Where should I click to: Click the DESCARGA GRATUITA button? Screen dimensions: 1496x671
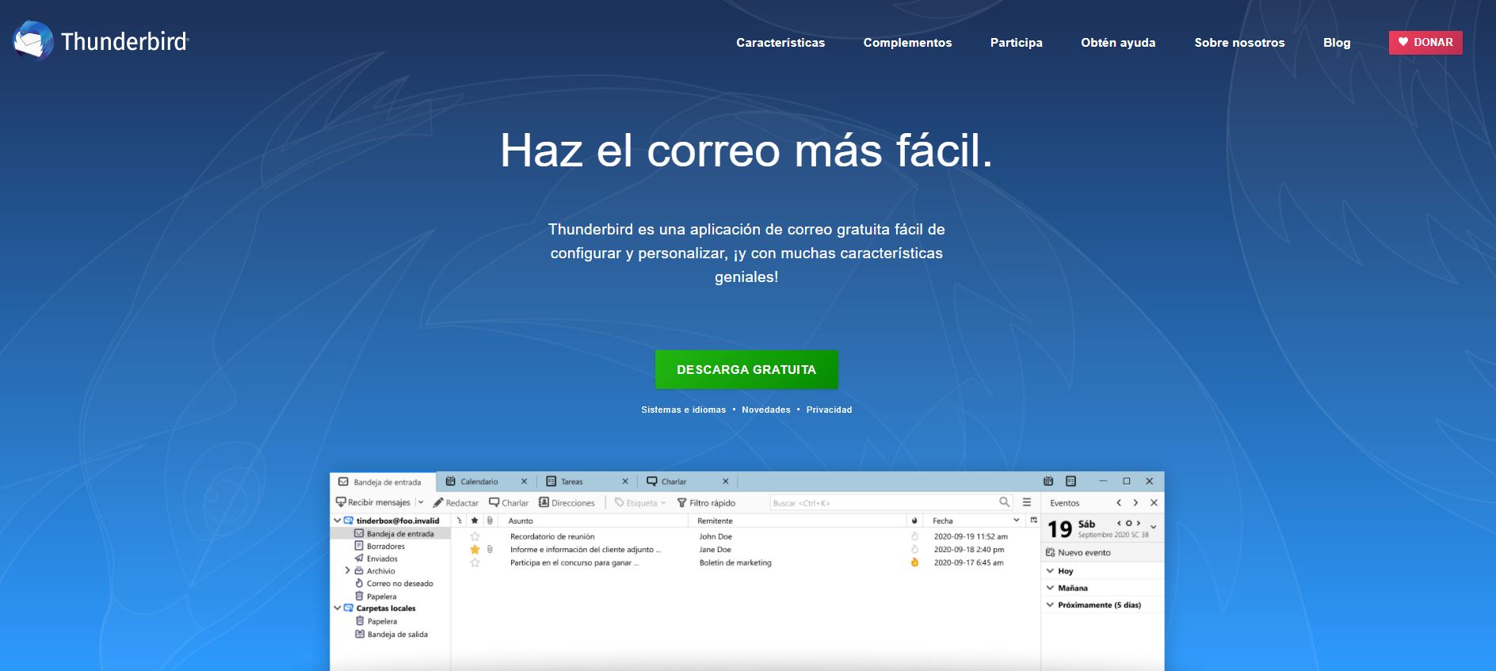[x=746, y=370]
